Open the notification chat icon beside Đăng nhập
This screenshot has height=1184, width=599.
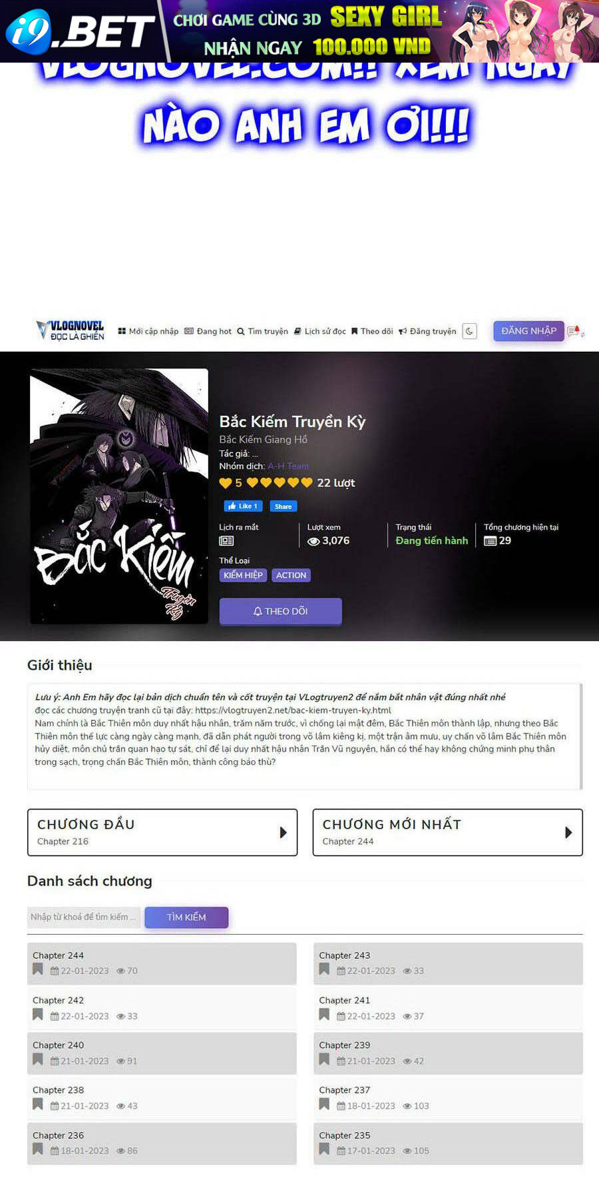point(574,331)
